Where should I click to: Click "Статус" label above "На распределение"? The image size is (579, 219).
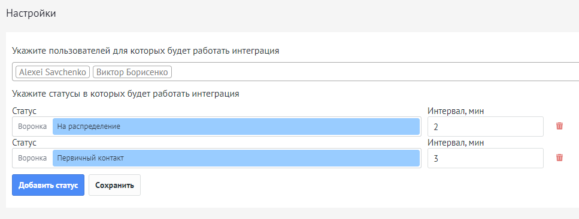[x=24, y=111]
